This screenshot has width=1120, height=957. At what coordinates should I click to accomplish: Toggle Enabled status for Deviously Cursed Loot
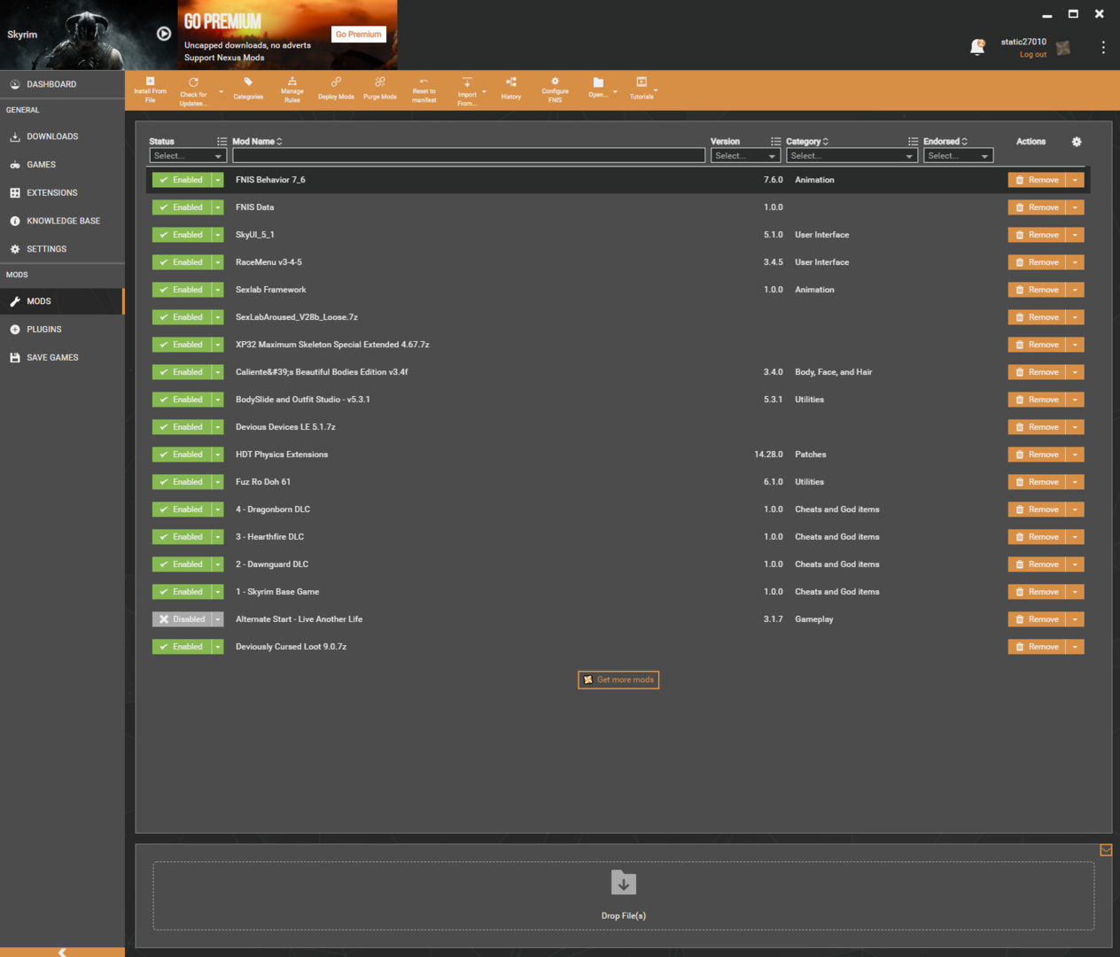pyautogui.click(x=182, y=647)
